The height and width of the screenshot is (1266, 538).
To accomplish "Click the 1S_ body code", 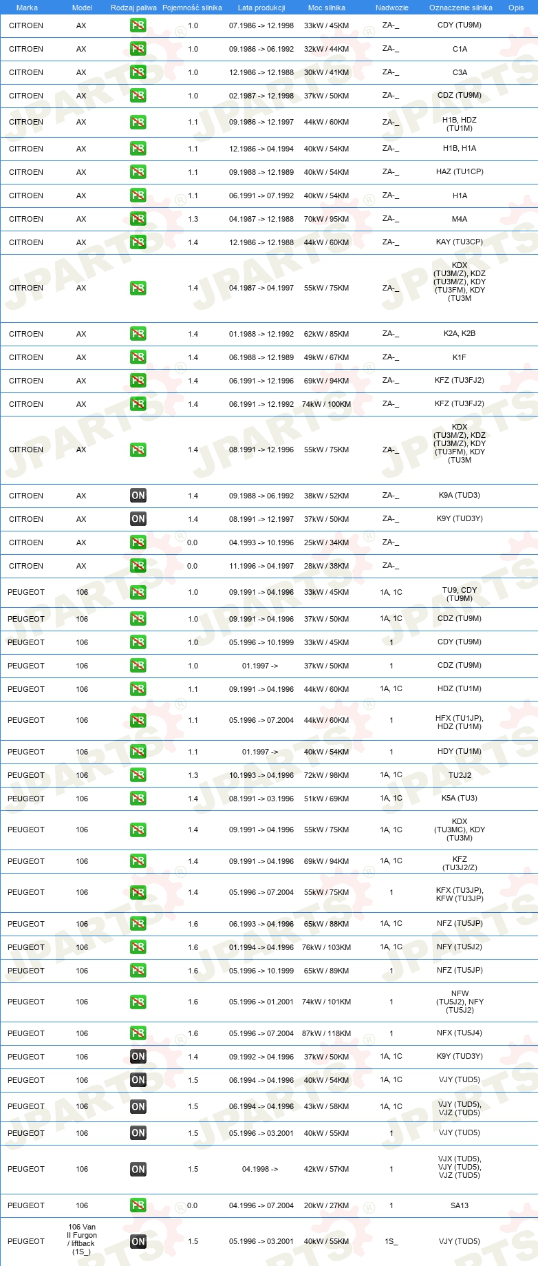I will click(391, 1241).
